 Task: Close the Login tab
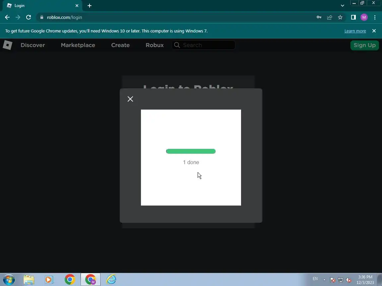pos(77,6)
